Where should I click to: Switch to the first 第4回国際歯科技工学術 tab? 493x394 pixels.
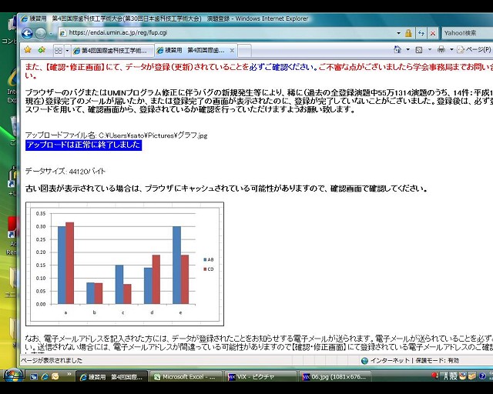point(112,51)
